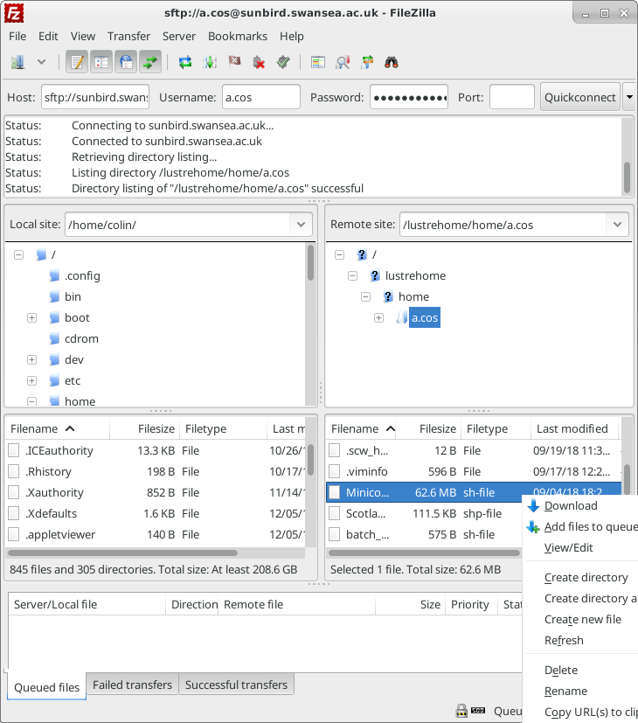Expand remote a.cos folder node

point(379,317)
